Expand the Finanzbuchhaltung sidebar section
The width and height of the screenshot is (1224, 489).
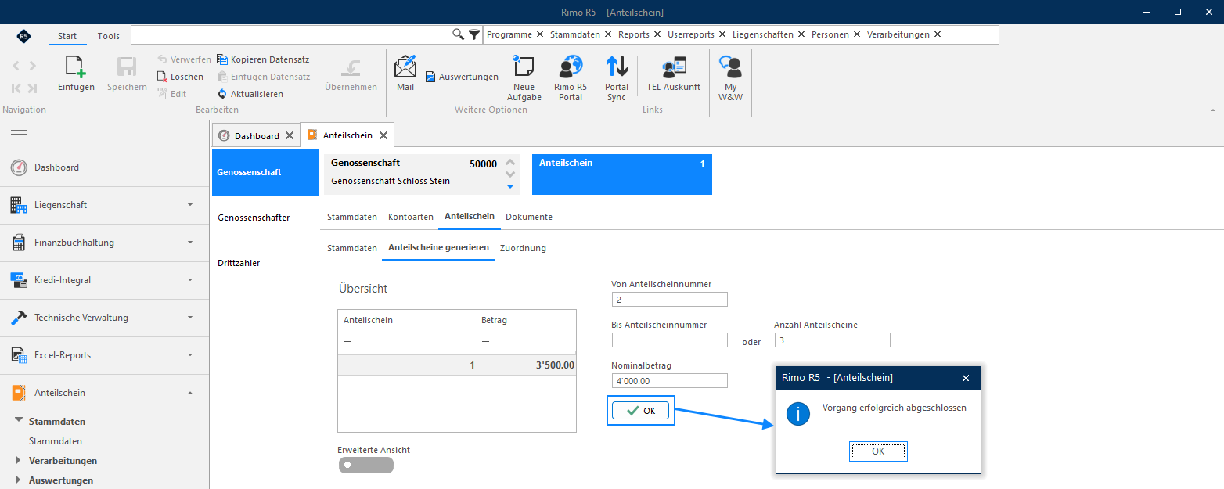pos(105,243)
